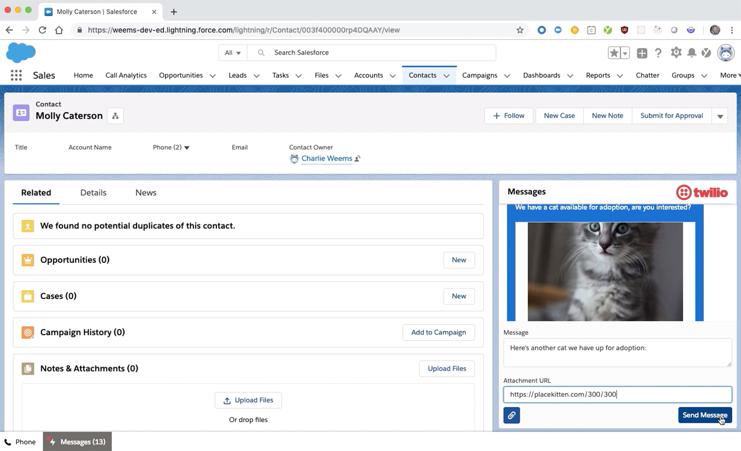
Task: Click the Trailhead guidance icon beside the bell
Action: coord(707,53)
